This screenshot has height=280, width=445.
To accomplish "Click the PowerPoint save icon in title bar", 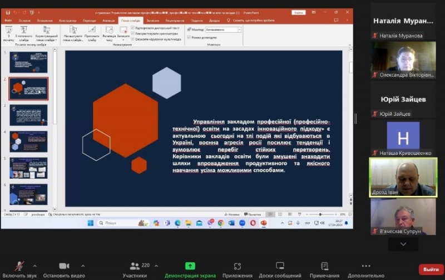I will click(x=8, y=12).
